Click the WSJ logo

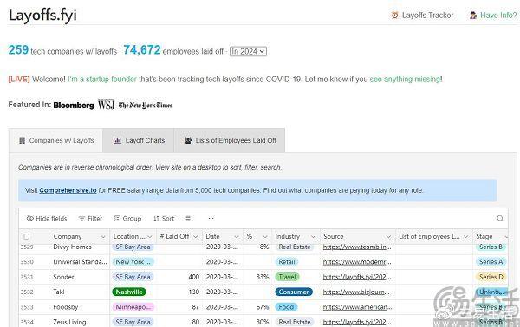click(x=106, y=105)
